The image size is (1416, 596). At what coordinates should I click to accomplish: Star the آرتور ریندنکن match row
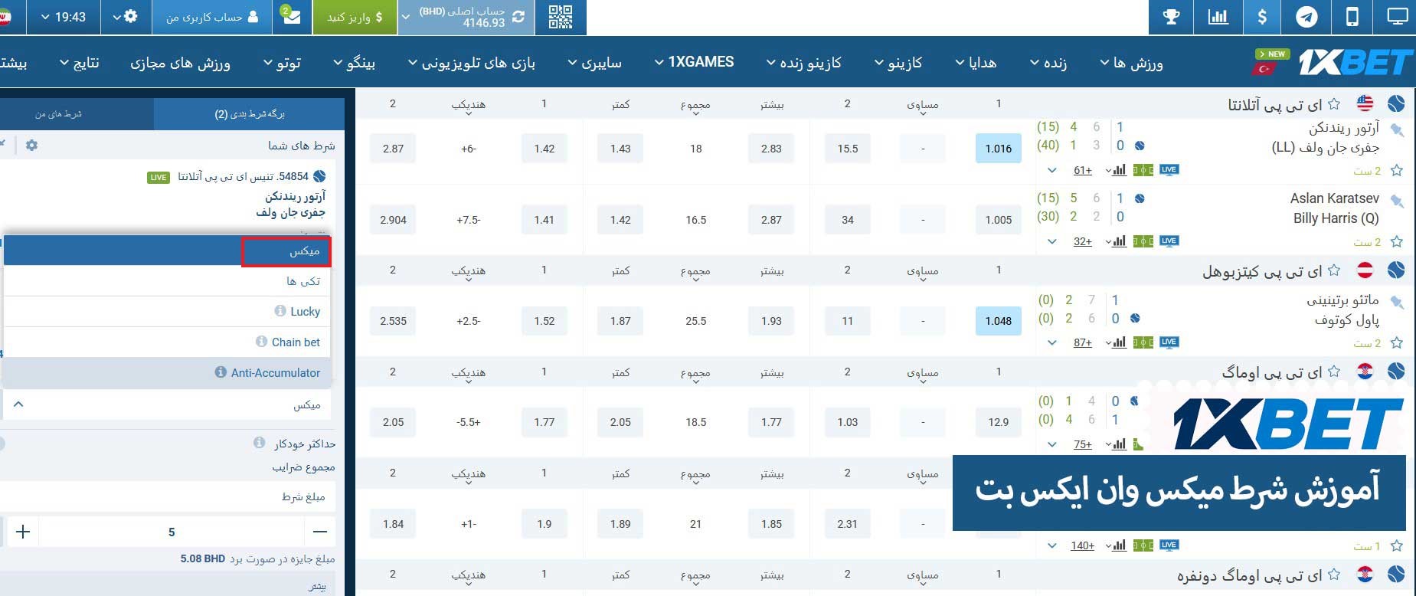[x=1397, y=170]
